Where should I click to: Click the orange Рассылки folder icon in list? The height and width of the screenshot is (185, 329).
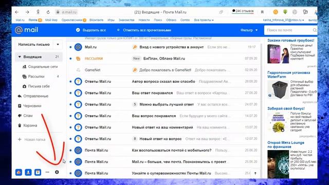pyautogui.click(x=78, y=59)
